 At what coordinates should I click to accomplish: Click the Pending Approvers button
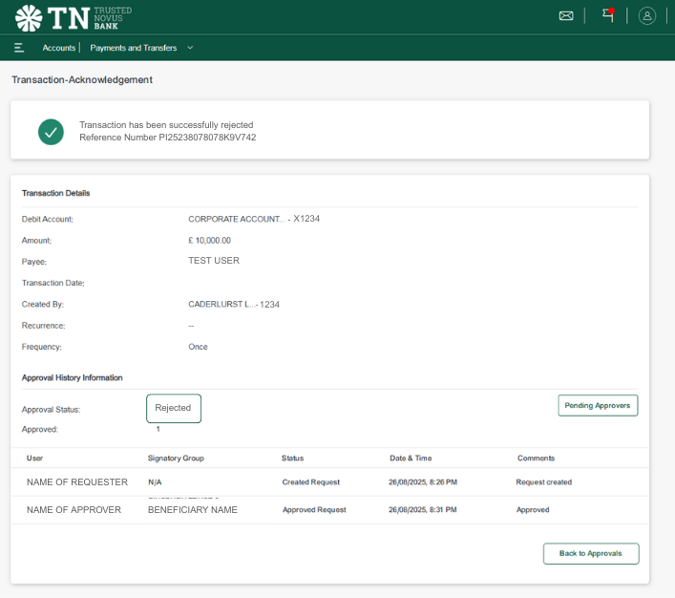[598, 406]
